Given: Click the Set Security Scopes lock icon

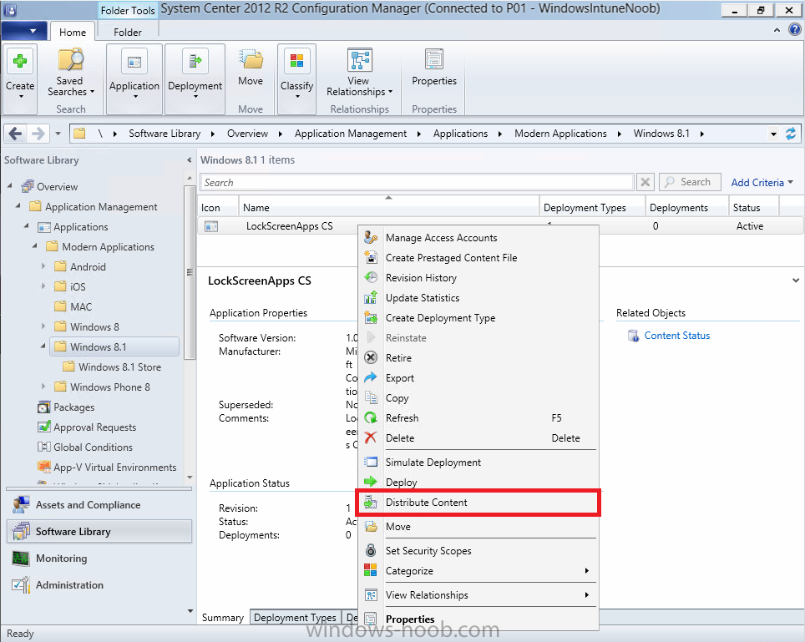Looking at the screenshot, I should [x=371, y=550].
